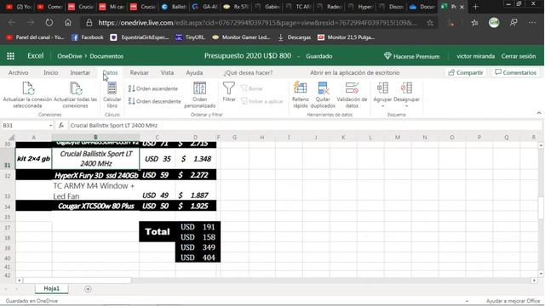
Task: Open the Office app launcher grid
Action: pyautogui.click(x=10, y=56)
